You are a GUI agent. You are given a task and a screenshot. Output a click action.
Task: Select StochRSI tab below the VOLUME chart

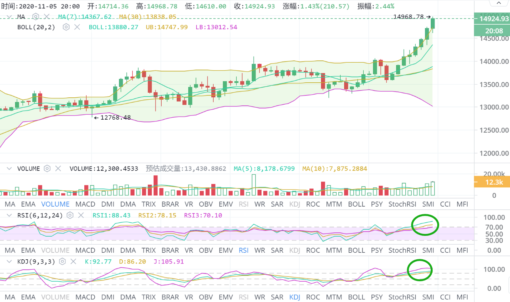(402, 204)
